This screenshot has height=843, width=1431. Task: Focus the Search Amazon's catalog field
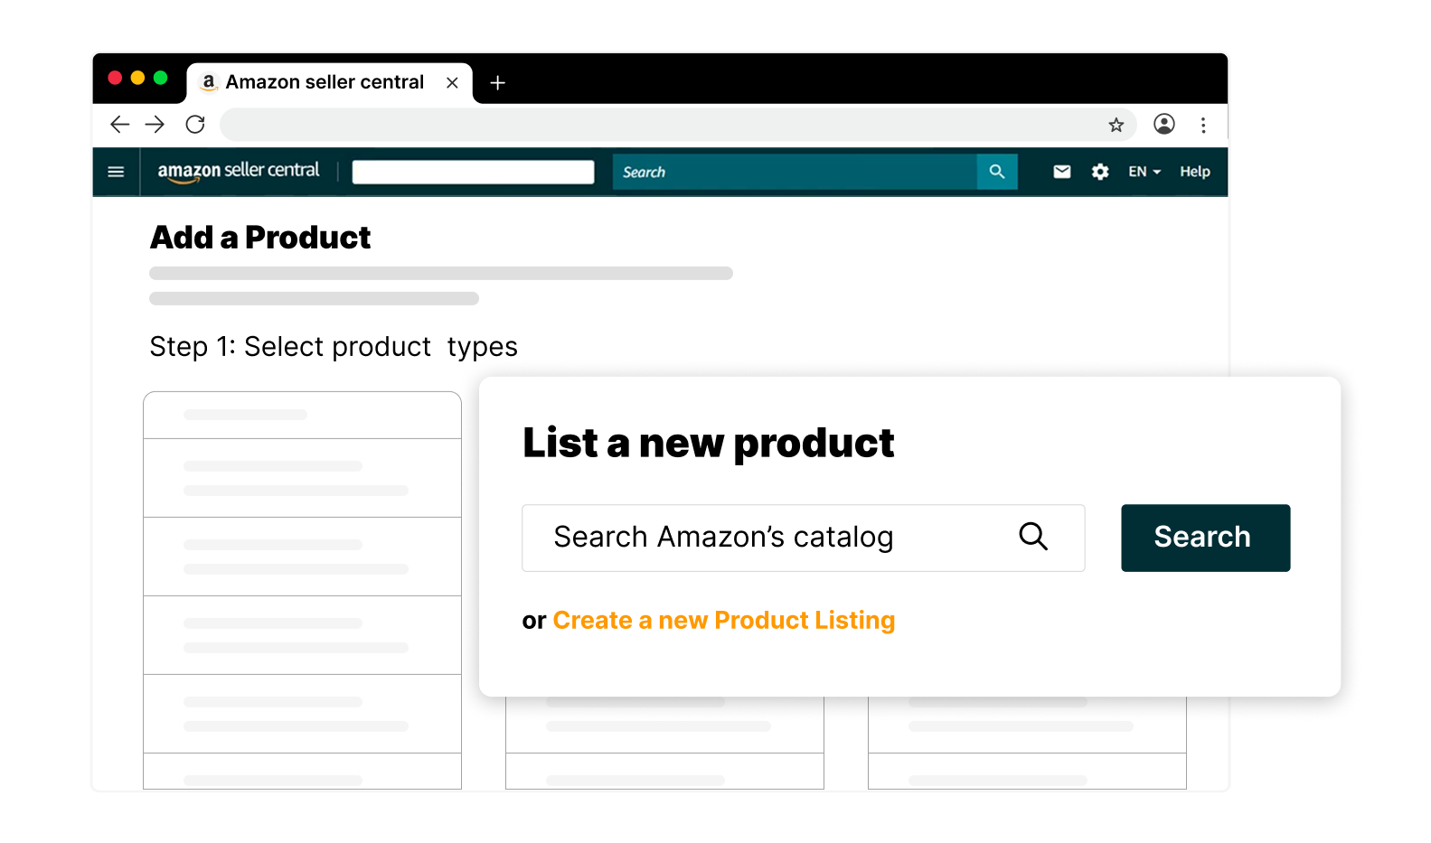point(804,538)
